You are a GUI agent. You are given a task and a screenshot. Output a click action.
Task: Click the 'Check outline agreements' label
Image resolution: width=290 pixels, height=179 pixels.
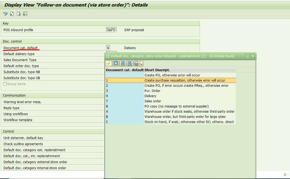click(x=23, y=144)
